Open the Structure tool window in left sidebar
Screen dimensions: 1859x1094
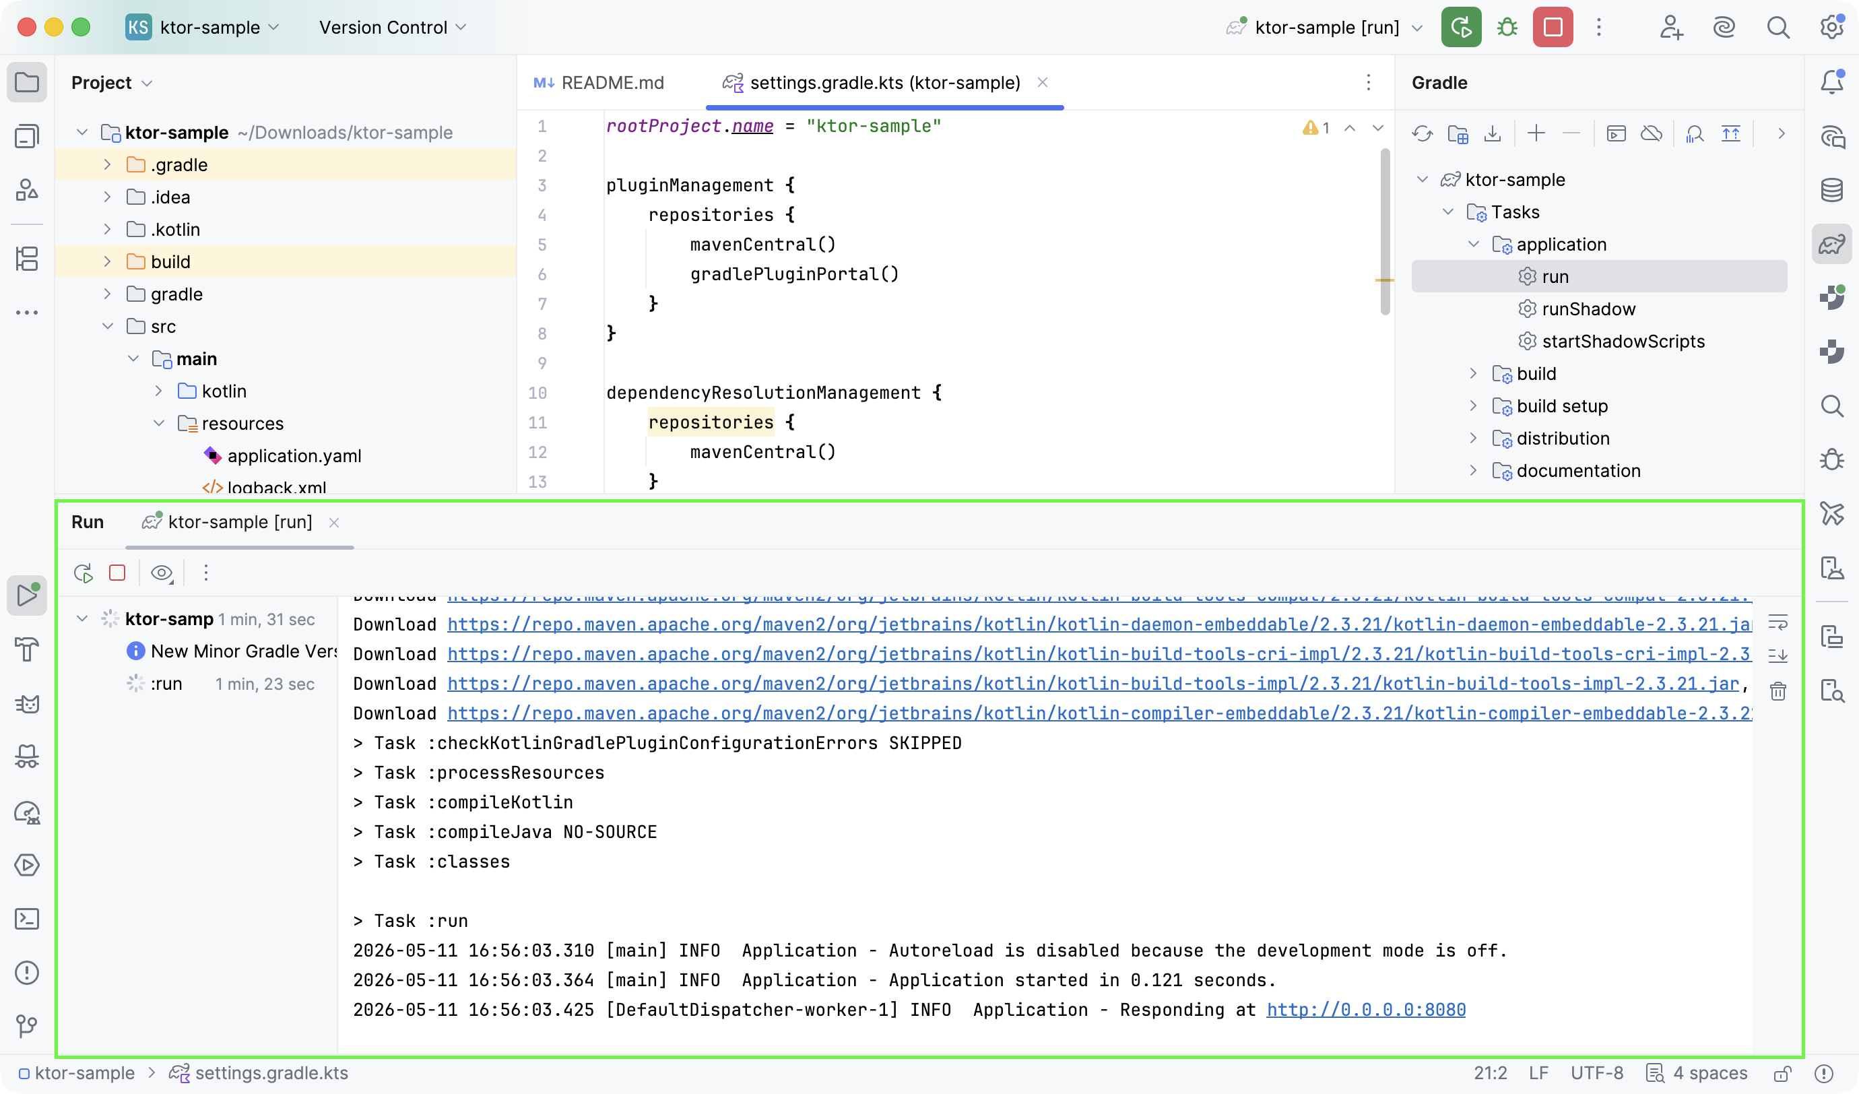26,258
